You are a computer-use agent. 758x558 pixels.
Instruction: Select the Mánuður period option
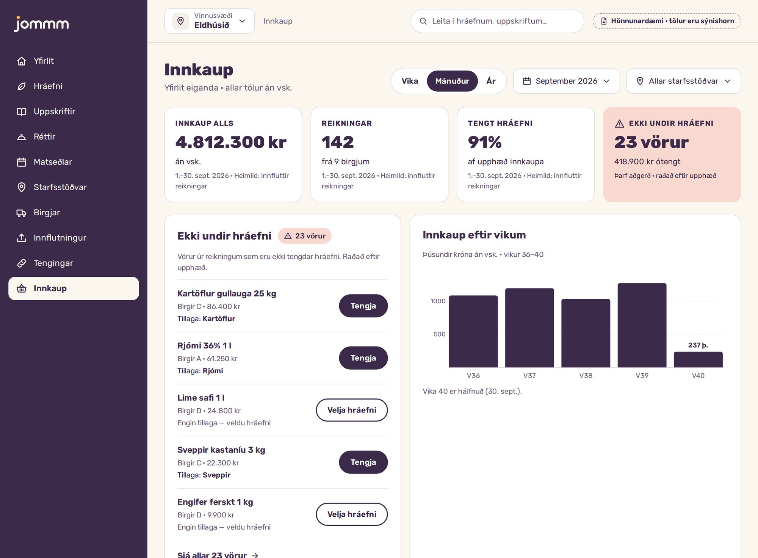pyautogui.click(x=452, y=81)
